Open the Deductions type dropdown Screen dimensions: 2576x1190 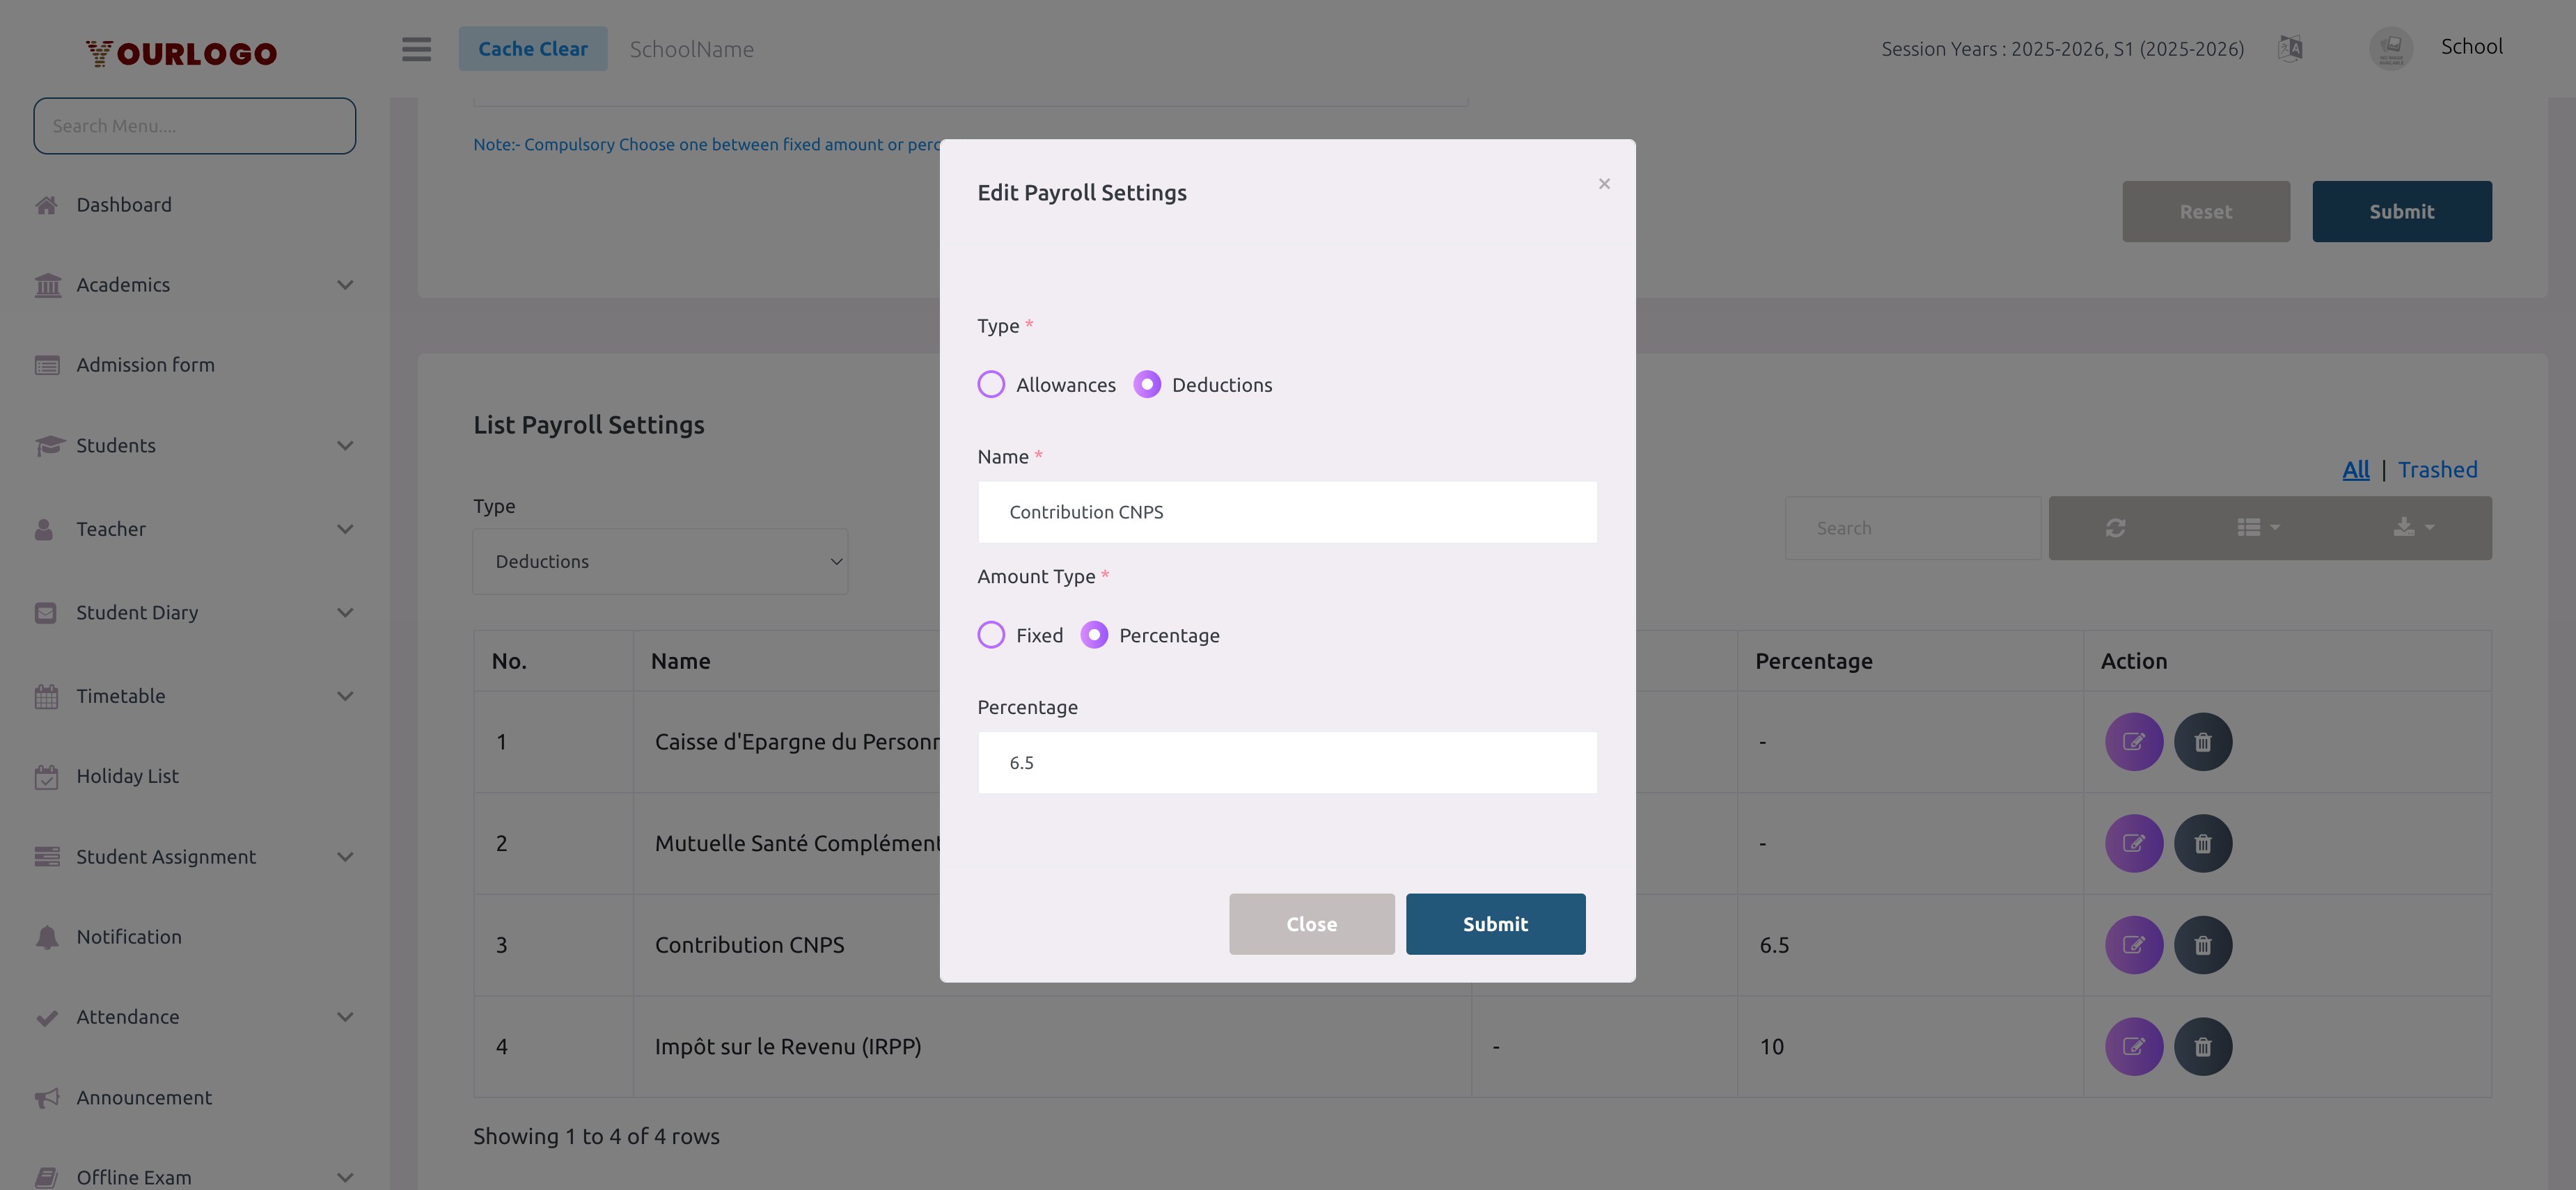[660, 560]
